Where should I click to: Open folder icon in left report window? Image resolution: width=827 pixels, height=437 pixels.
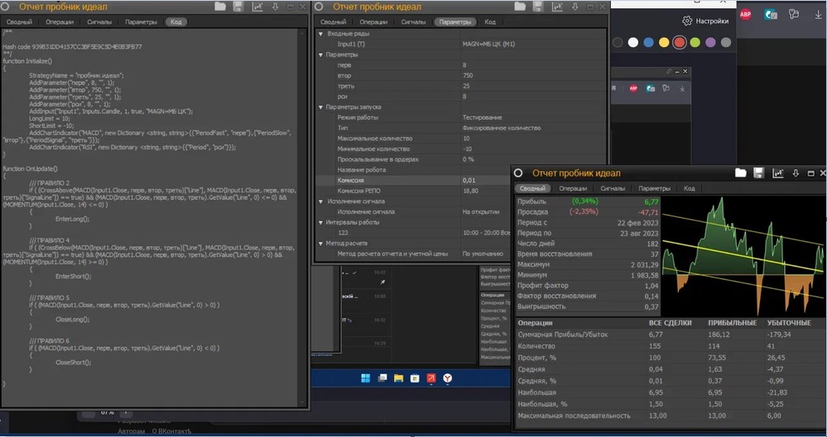point(220,7)
